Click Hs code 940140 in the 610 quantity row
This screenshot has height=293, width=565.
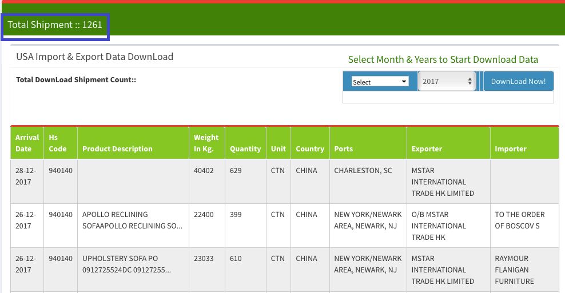pyautogui.click(x=61, y=258)
